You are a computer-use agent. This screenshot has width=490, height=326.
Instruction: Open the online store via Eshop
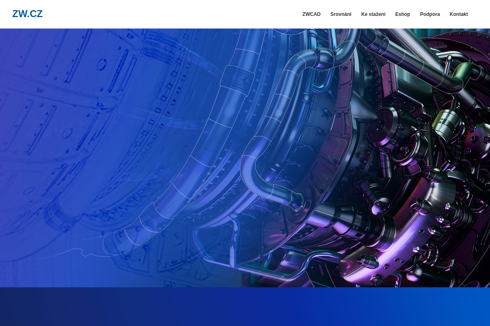click(x=402, y=14)
